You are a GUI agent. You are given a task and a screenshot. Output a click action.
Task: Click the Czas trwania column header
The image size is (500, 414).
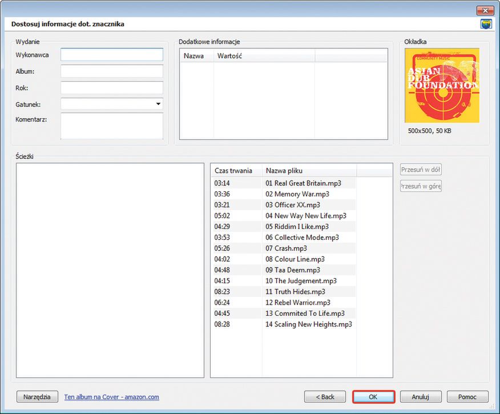tap(236, 171)
